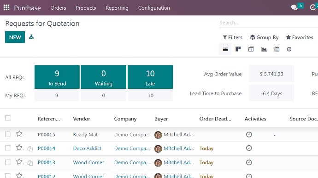
Task: Switch to Graph view
Action: (x=264, y=49)
